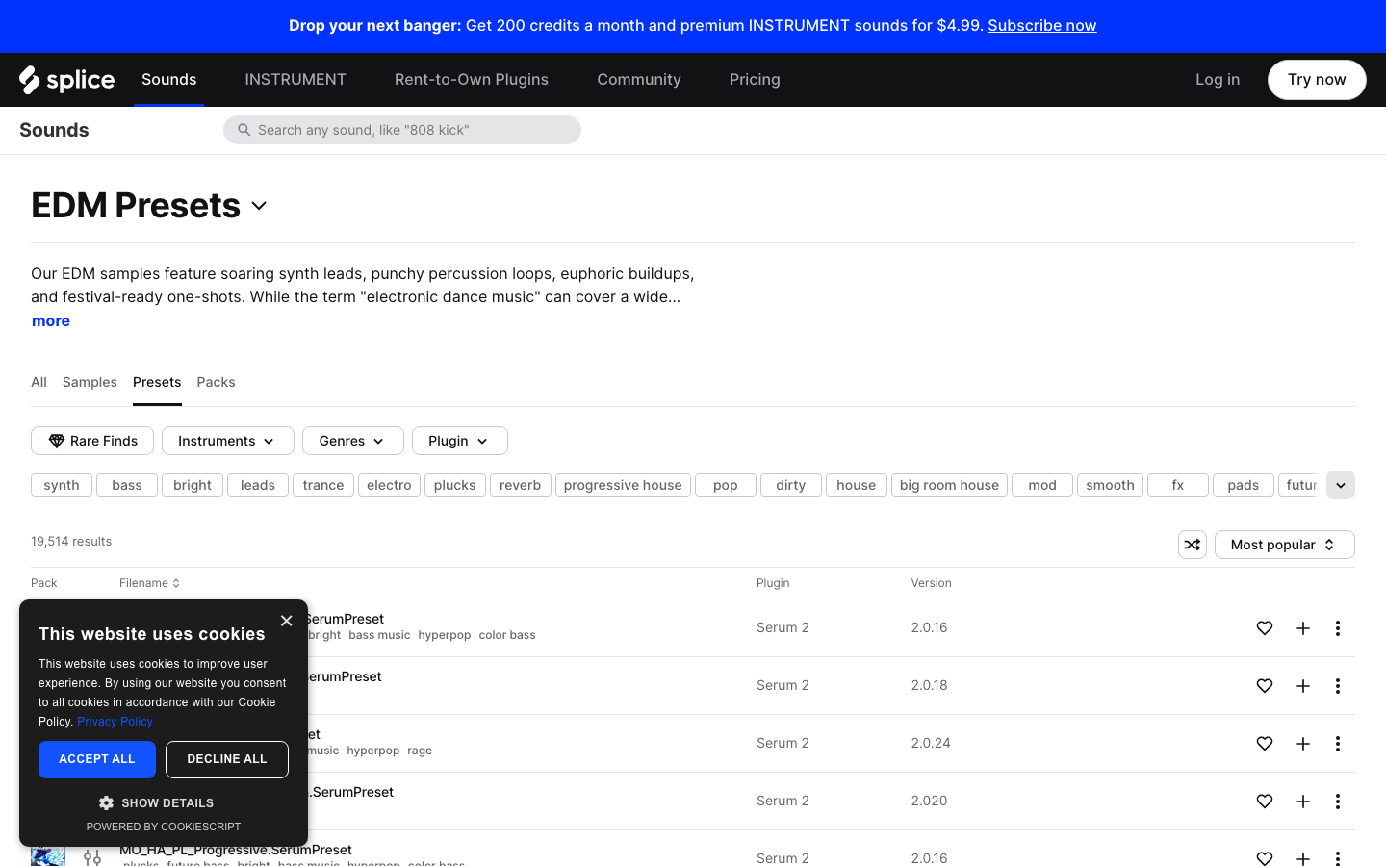1386x866 pixels.
Task: Accept all cookies
Action: 97,759
